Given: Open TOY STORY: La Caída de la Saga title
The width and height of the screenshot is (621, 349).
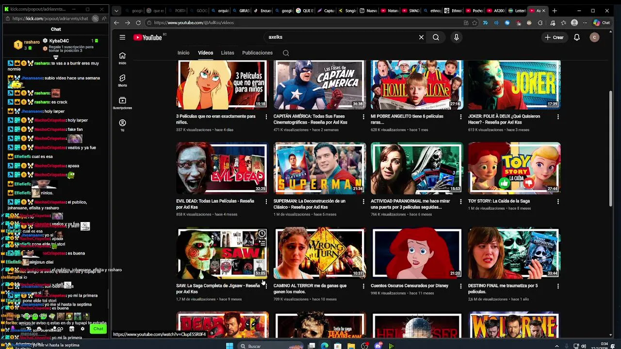Looking at the screenshot, I should click(x=499, y=201).
